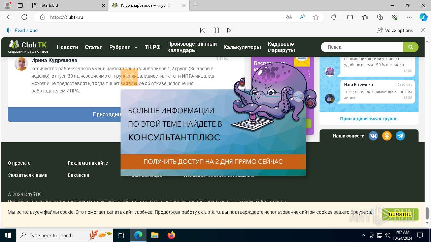Open File Explorer from the taskbar
The height and width of the screenshot is (242, 431).
tap(155, 235)
